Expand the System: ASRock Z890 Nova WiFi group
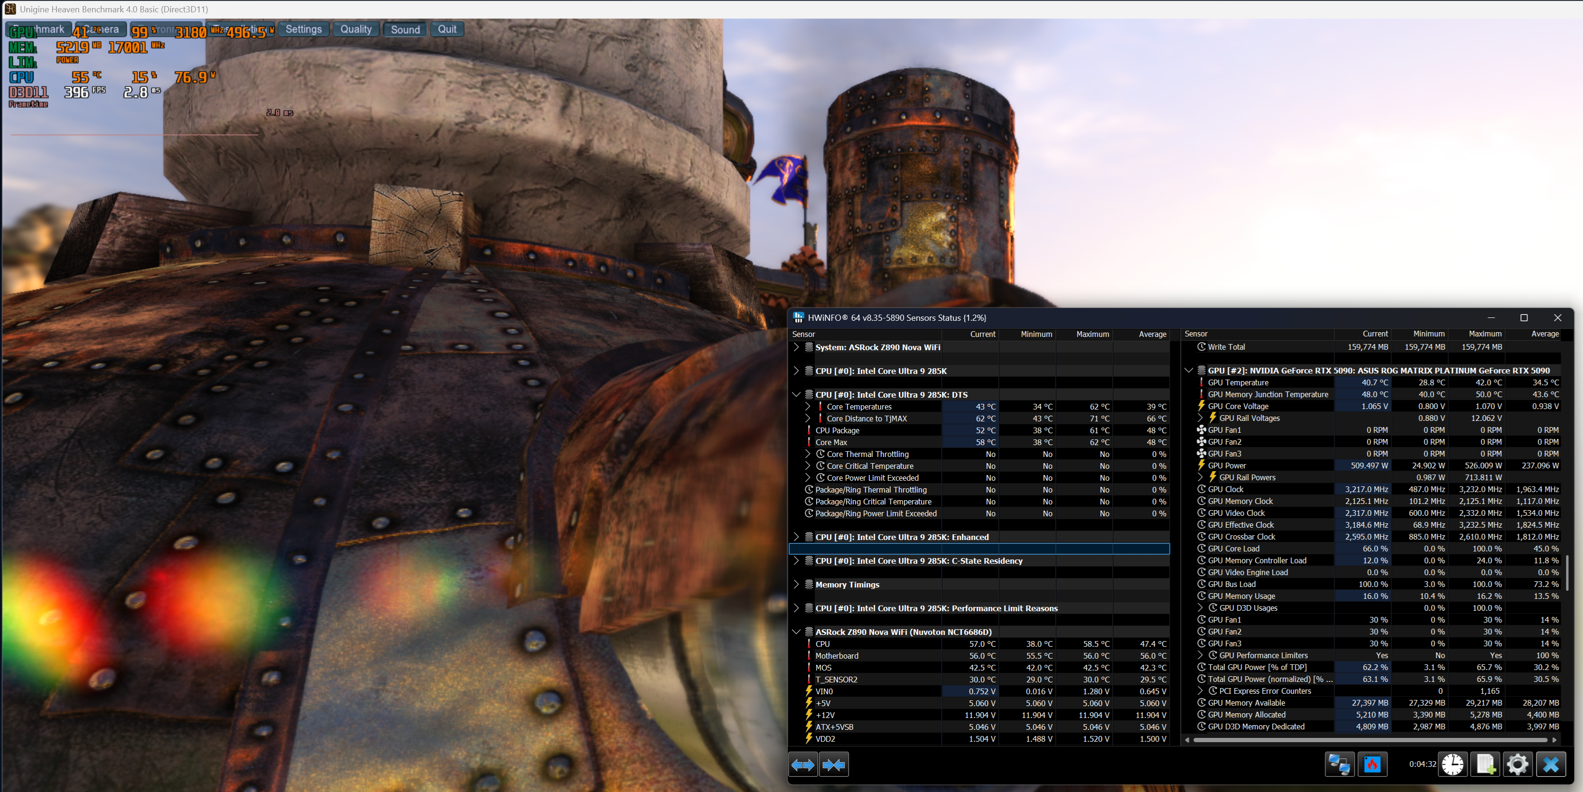Image resolution: width=1583 pixels, height=792 pixels. (796, 347)
